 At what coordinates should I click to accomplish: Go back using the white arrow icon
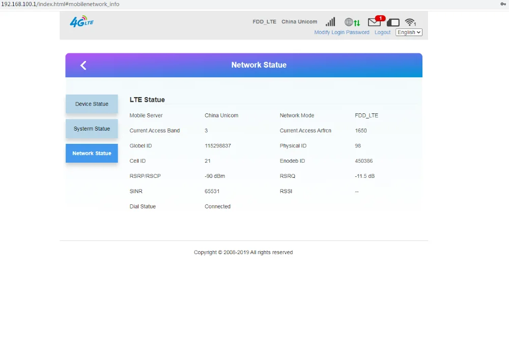click(83, 65)
